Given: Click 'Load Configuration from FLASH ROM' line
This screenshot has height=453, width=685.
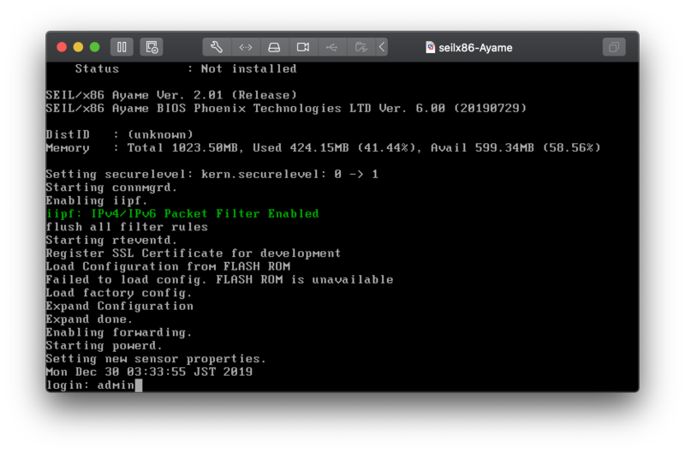Looking at the screenshot, I should tap(168, 266).
